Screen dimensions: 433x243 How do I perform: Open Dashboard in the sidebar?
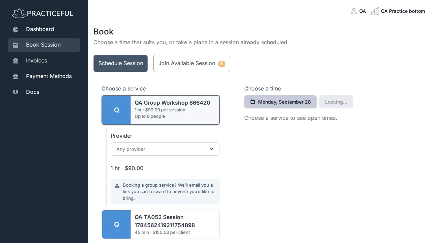point(44,29)
